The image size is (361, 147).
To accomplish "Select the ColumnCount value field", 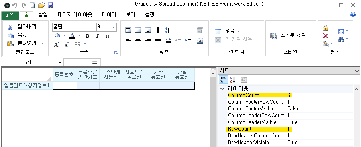I will (320, 95).
